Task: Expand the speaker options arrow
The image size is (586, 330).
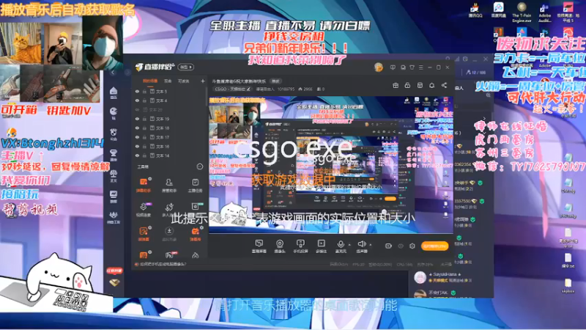Action: tap(371, 245)
